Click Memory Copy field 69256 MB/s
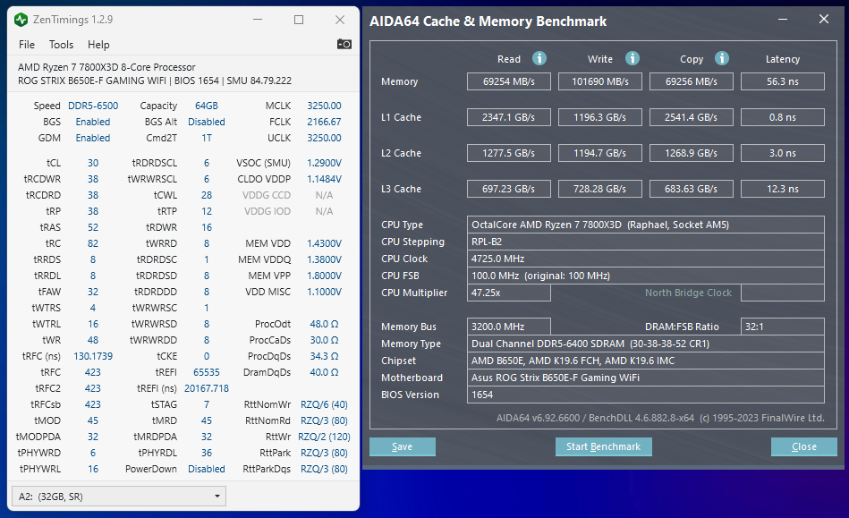Viewport: 849px width, 518px height. (x=692, y=81)
